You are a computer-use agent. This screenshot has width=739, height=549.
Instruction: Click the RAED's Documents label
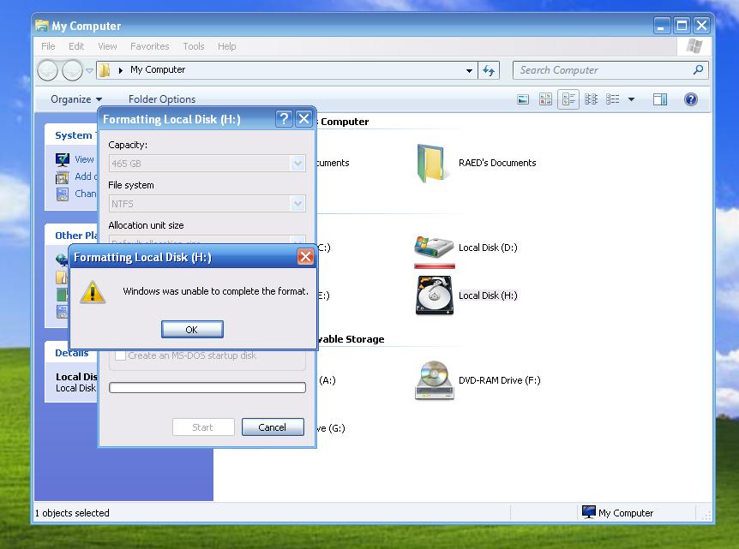click(497, 163)
